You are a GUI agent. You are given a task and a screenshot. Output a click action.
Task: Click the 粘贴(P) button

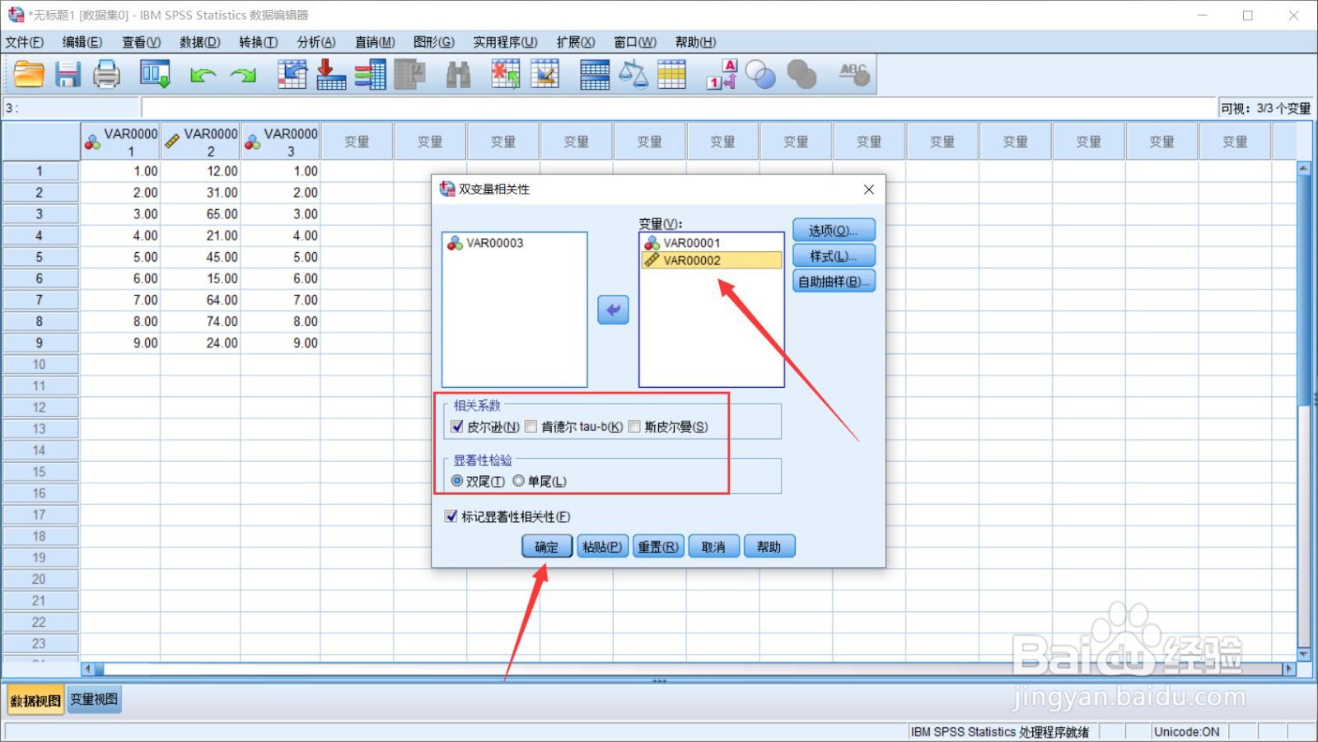tap(602, 547)
